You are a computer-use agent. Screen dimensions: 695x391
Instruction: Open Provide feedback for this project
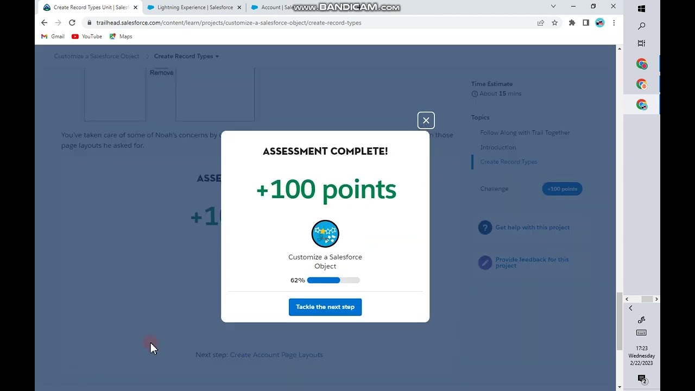tap(532, 262)
